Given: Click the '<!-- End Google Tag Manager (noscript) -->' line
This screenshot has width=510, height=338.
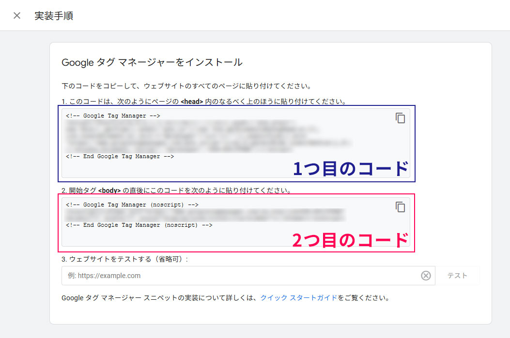Looking at the screenshot, I should tap(139, 225).
